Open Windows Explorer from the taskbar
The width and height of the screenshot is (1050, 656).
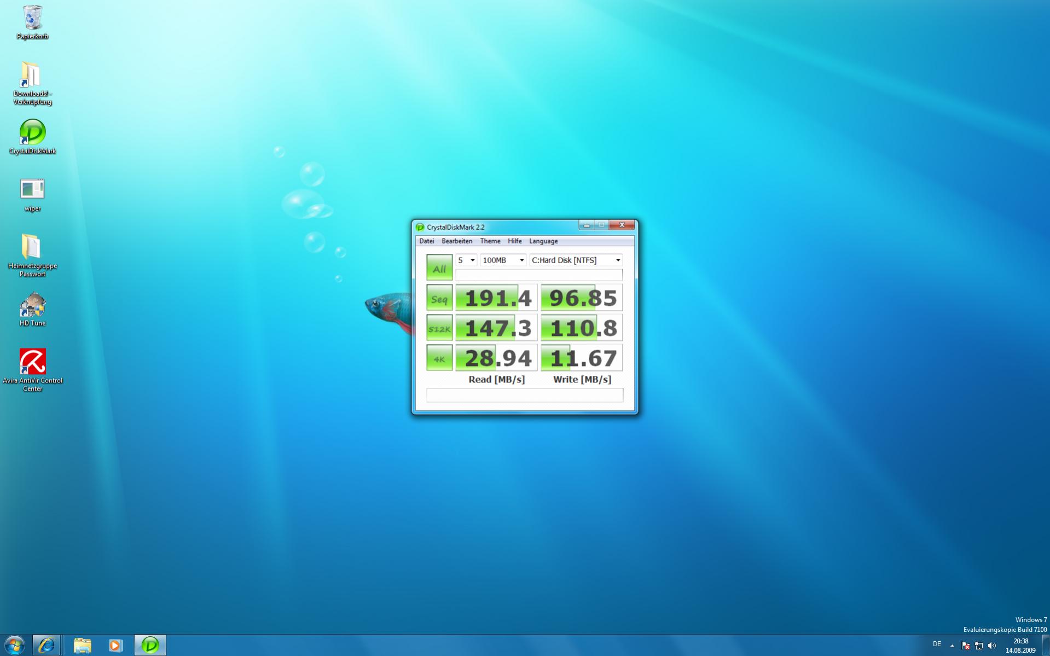[83, 646]
